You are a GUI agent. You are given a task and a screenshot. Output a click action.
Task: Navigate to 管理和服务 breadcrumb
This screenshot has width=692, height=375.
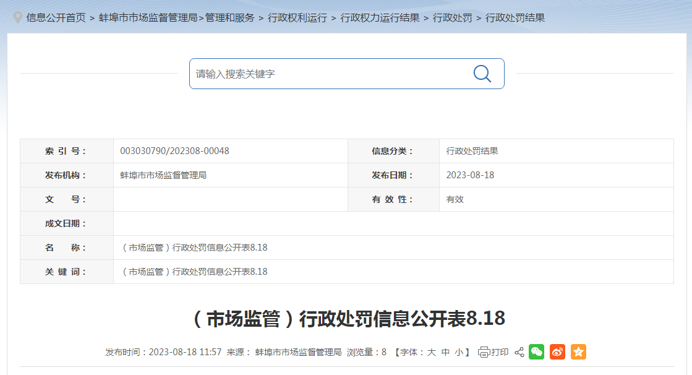[229, 18]
